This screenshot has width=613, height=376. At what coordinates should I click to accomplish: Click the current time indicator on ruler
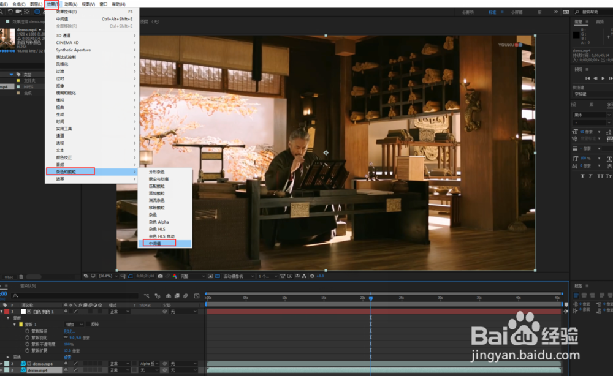371,298
